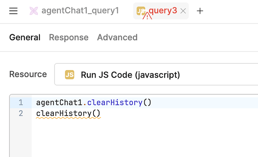Click the pink agent icon on agentChat1_query1 tab
Screen dimensions: 258x157
tap(34, 11)
